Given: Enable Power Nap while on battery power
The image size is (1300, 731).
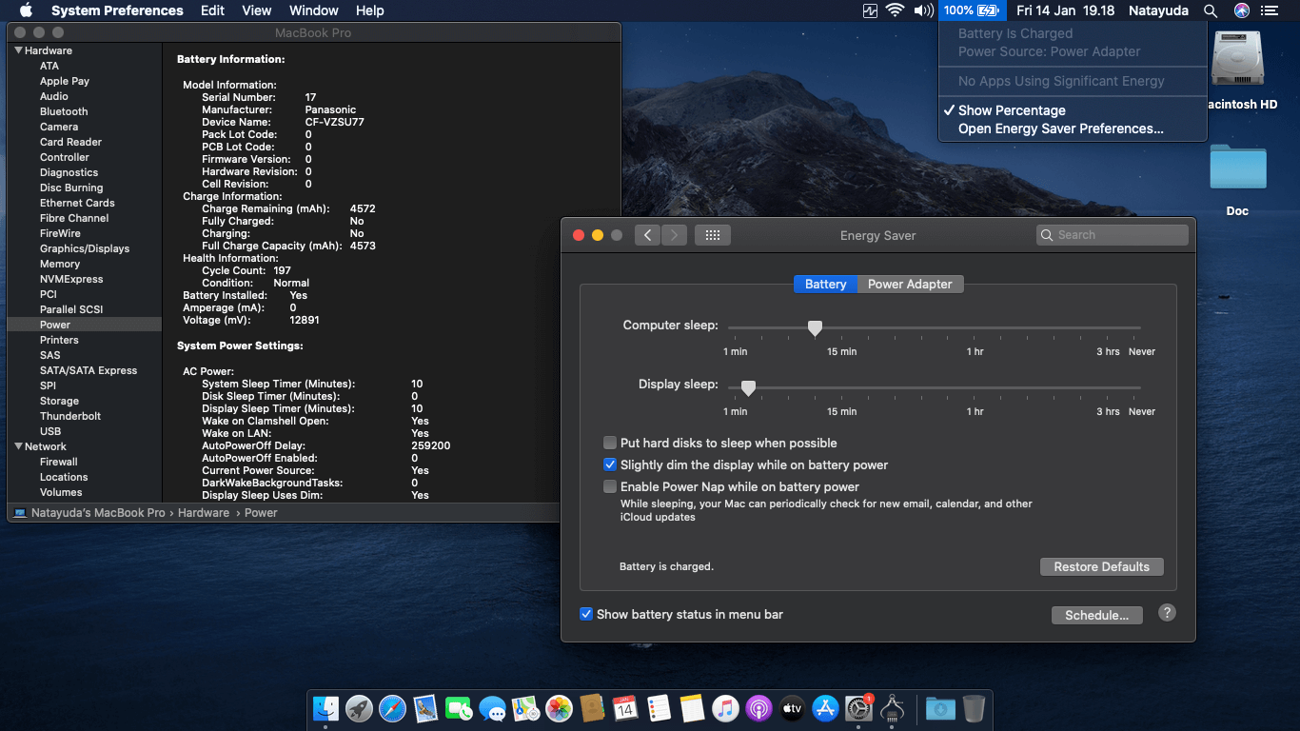Looking at the screenshot, I should [610, 486].
